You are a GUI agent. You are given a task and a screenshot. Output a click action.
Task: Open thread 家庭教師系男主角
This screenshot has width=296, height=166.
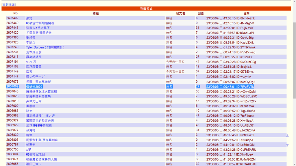(38, 96)
